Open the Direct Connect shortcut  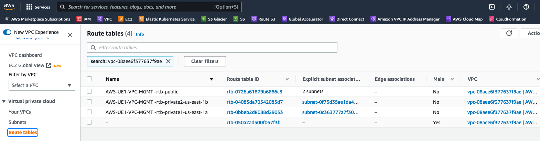[x=347, y=19]
